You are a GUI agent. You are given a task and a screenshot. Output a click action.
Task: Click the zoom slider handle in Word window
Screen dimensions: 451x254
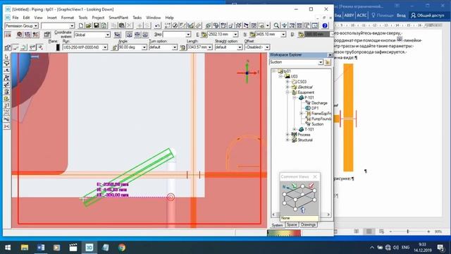coord(407,231)
